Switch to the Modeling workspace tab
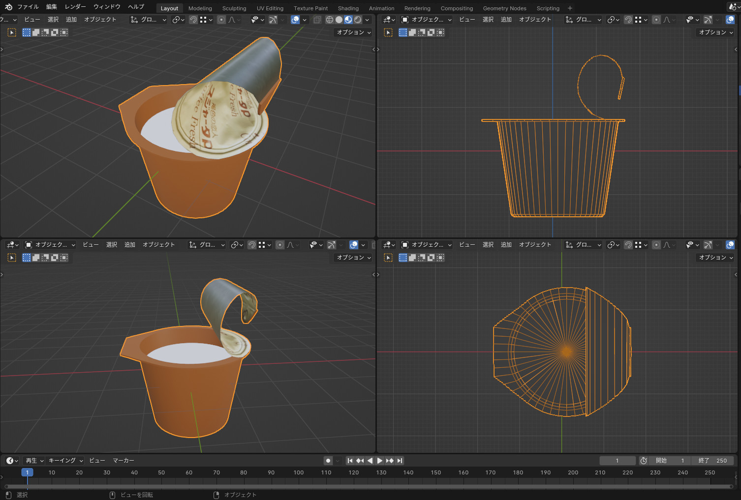The image size is (741, 500). 200,8
